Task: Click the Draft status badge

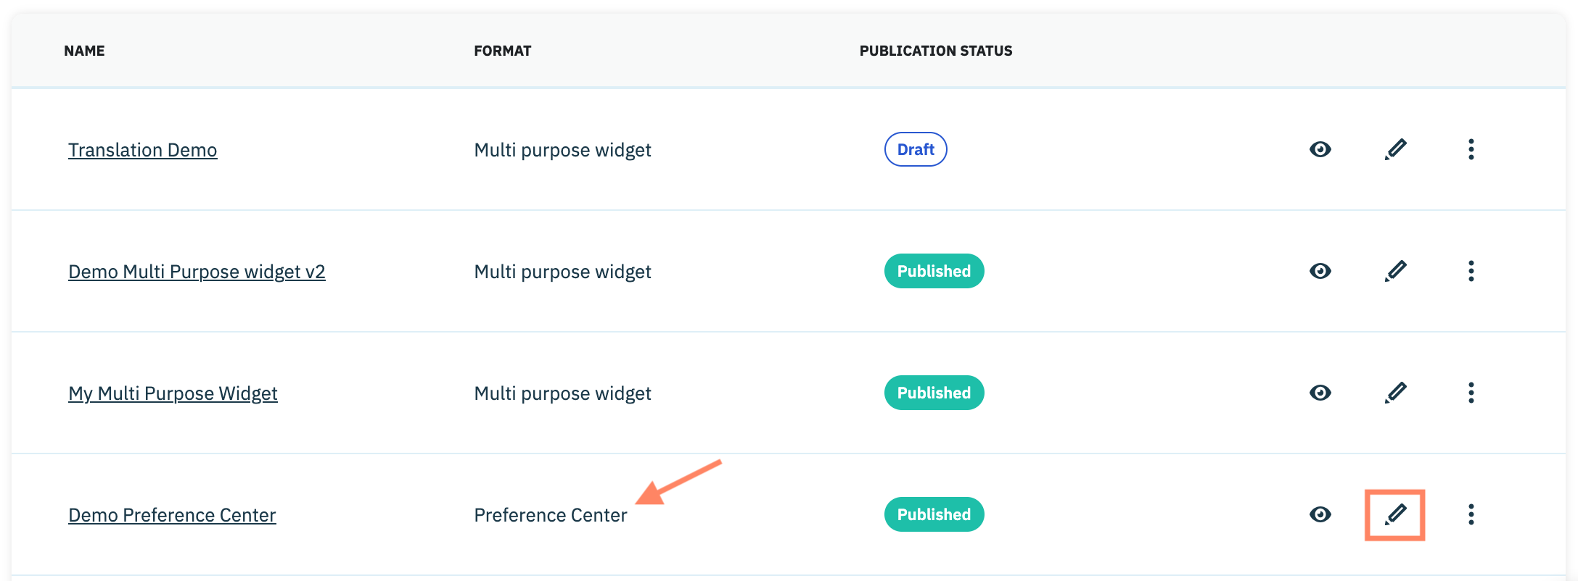Action: [915, 149]
